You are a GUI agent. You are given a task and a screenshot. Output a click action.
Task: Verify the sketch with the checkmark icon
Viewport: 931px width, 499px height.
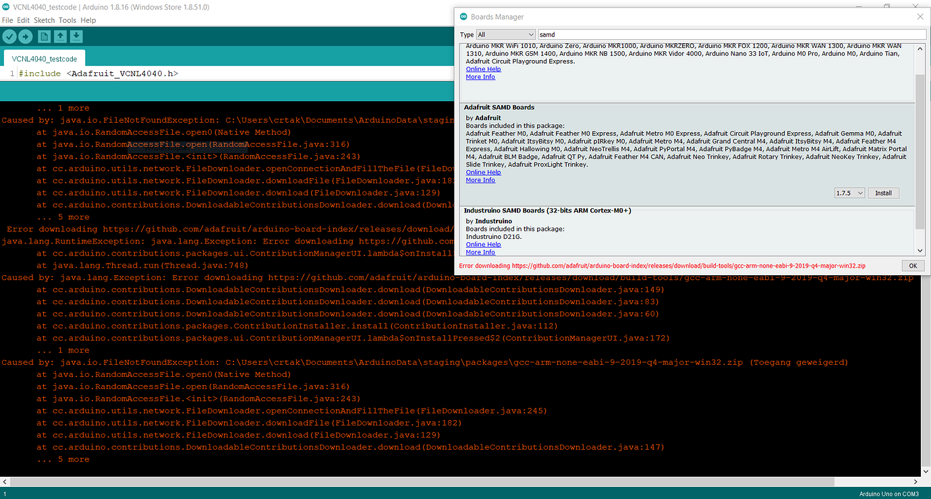pyautogui.click(x=9, y=36)
